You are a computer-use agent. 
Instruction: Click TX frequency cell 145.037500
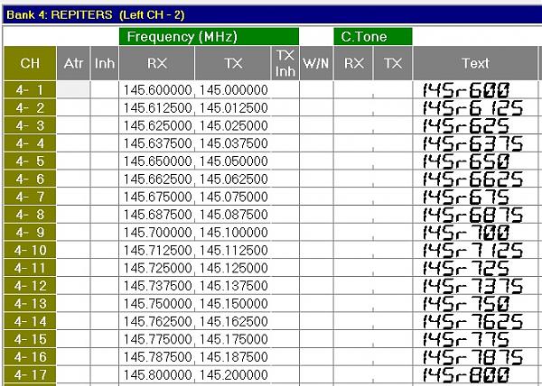[233, 143]
